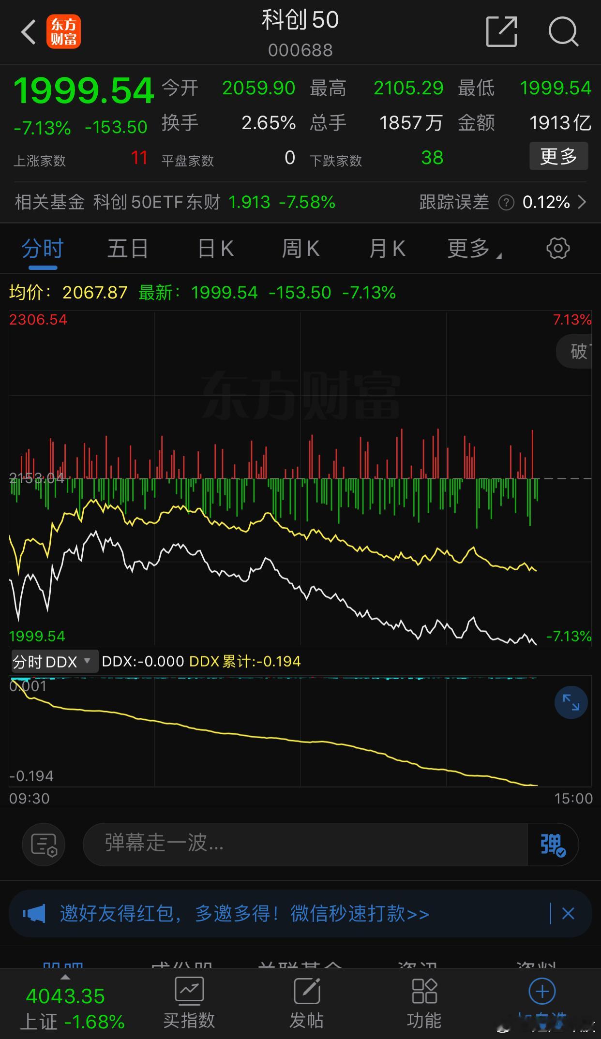Expand the 上证 index bar arrow

pos(65,978)
